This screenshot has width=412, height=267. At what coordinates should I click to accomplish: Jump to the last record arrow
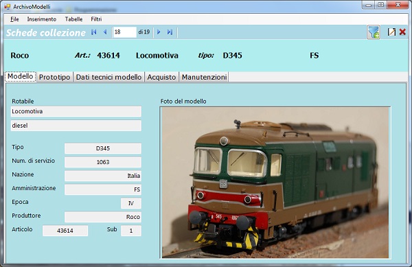170,32
